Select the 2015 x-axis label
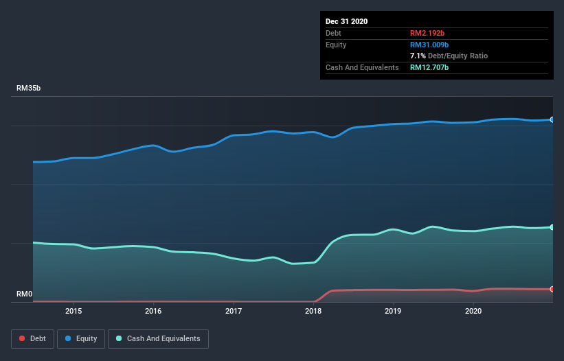 [x=74, y=311]
